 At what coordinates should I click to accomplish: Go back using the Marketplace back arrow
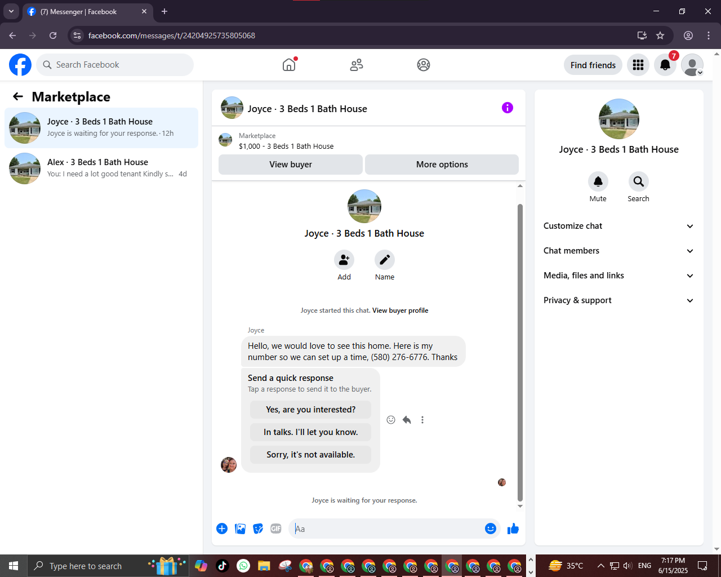pos(18,97)
